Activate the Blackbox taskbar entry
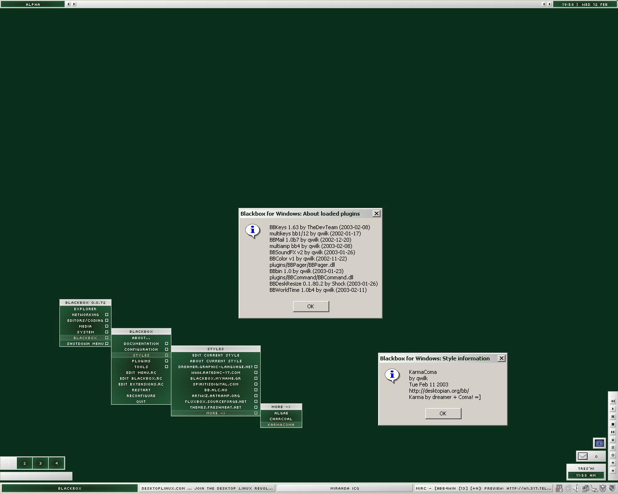This screenshot has width=618, height=494. 70,488
